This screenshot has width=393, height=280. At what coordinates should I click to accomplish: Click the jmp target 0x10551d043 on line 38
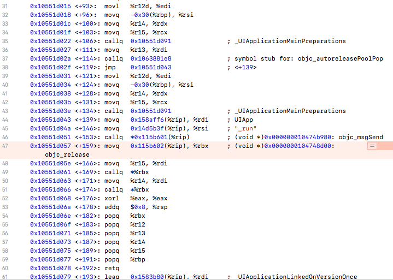[151, 67]
